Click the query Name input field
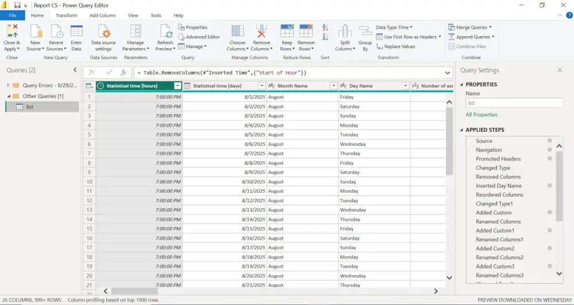Viewport: 574px width, 305px height. [514, 103]
